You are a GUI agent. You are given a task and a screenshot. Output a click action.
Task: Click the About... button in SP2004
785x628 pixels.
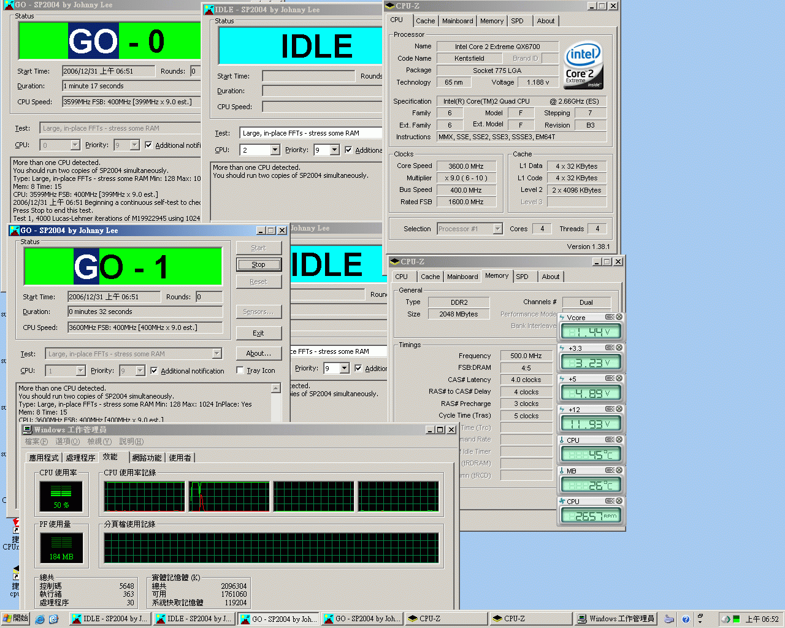[x=258, y=354]
